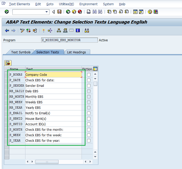
Task: Click the Display Object List hierarchy icon
Action: [59, 31]
